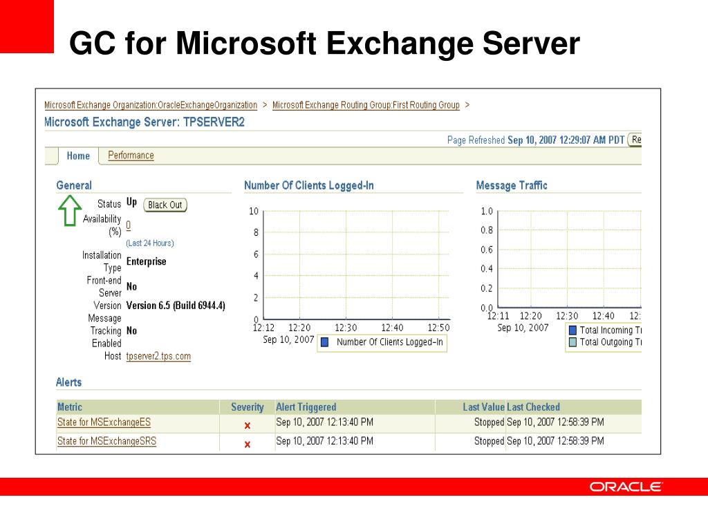Click the Page Refreshed timestamp text
The width and height of the screenshot is (708, 531).
click(536, 140)
